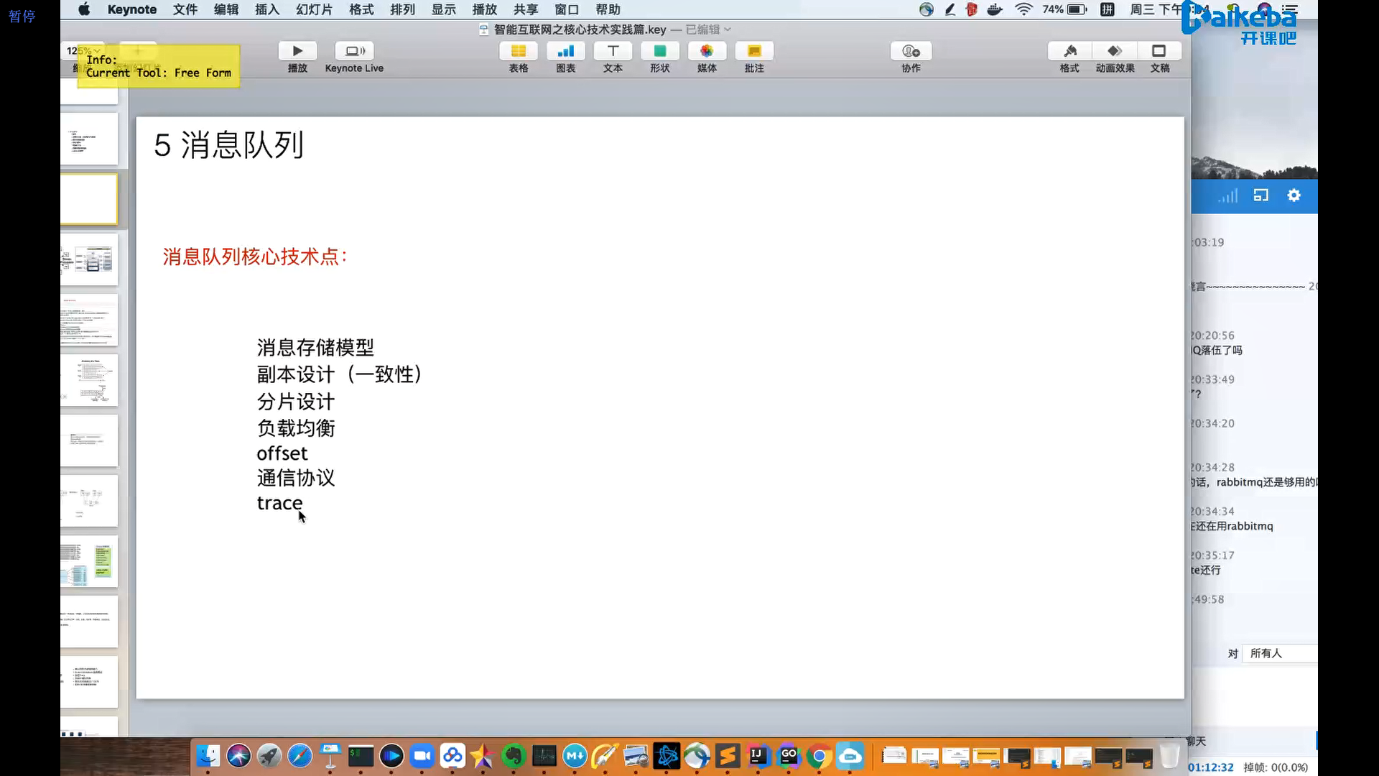Insert a table using the 表格 icon
The height and width of the screenshot is (776, 1379).
tap(518, 51)
